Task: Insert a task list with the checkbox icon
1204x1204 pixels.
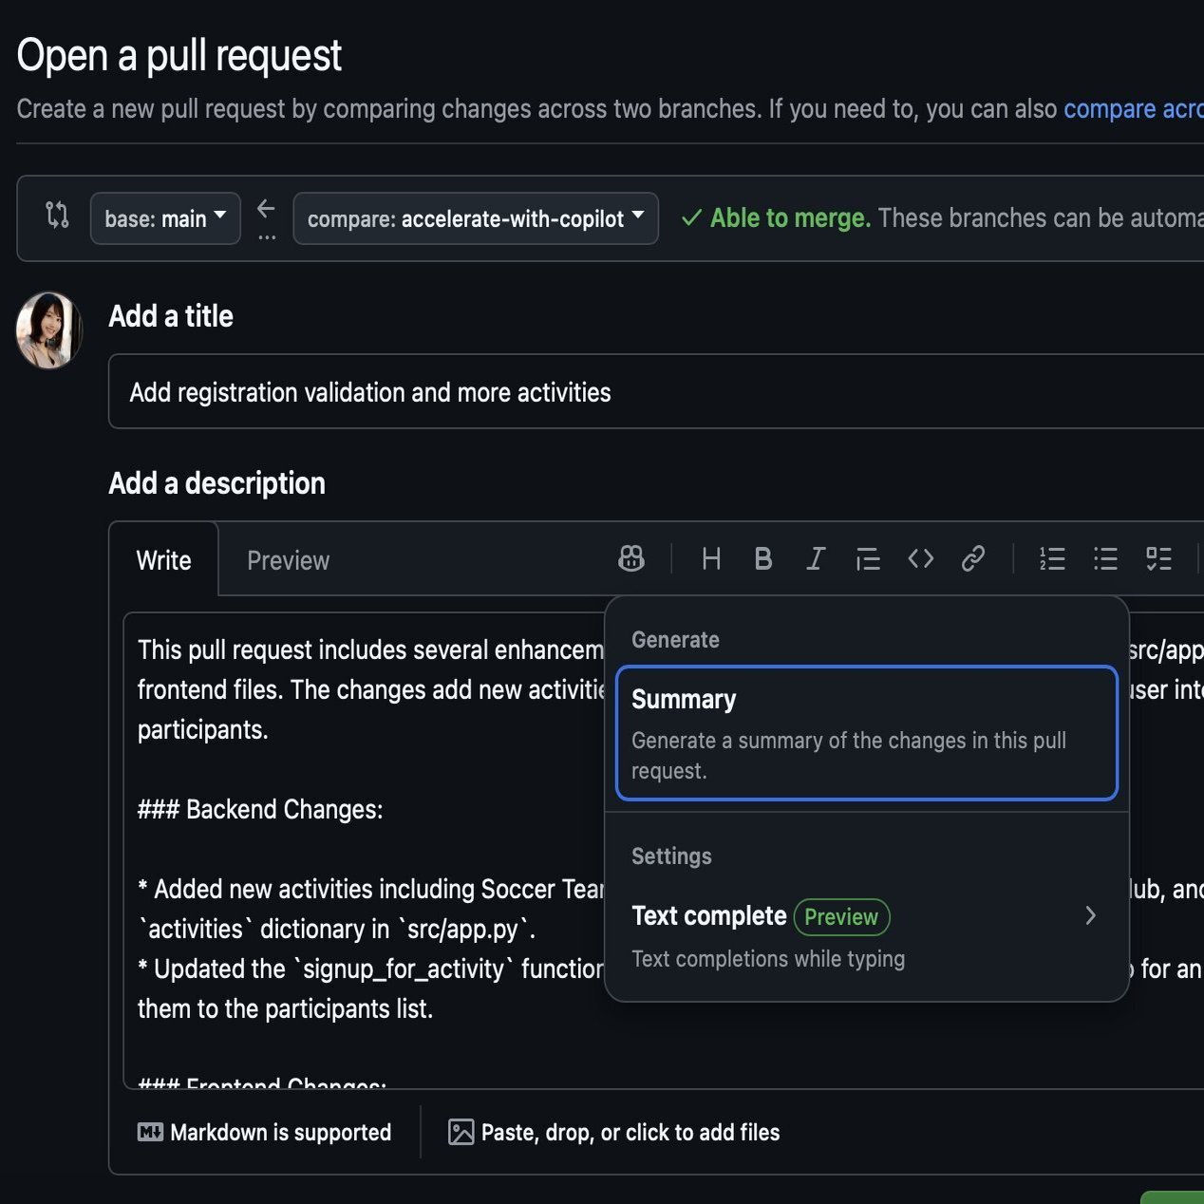Action: pyautogui.click(x=1158, y=559)
